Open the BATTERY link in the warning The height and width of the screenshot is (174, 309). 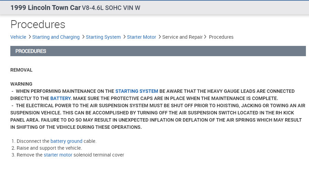[60, 98]
